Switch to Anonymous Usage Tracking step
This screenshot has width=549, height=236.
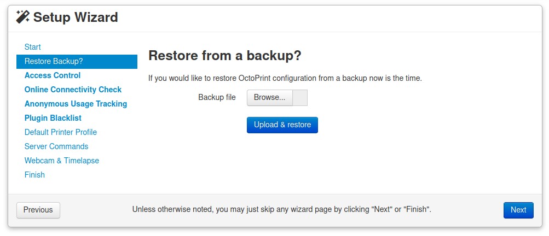click(x=76, y=104)
